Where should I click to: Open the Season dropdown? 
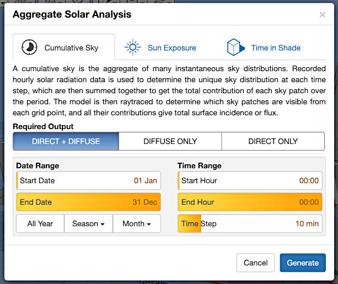[x=89, y=223]
